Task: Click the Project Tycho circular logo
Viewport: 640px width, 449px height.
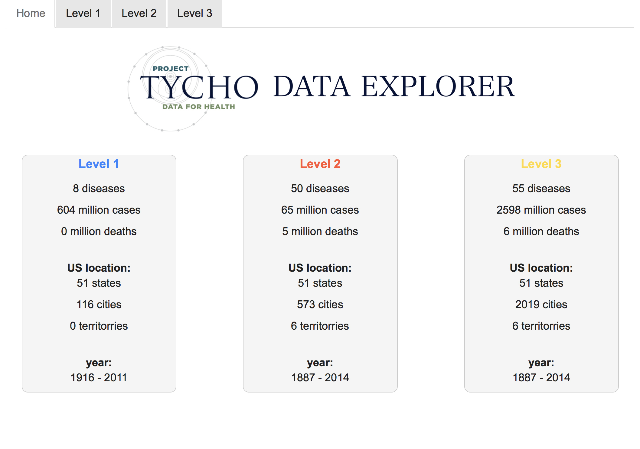Action: coord(170,88)
